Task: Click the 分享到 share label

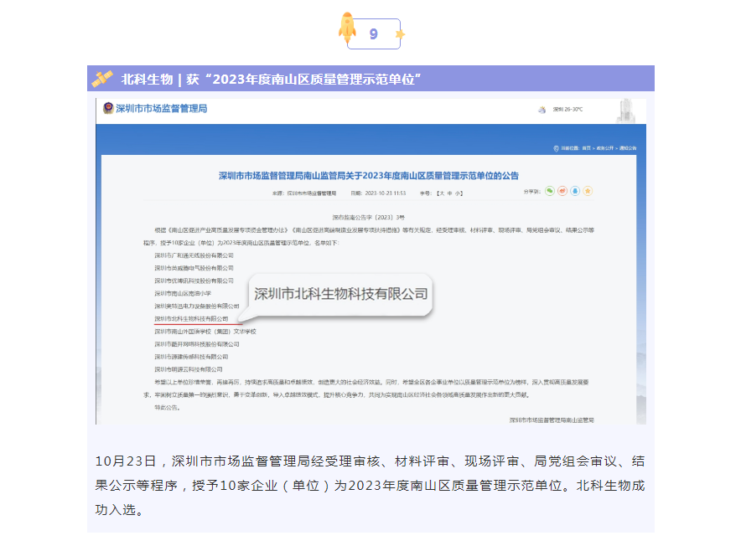Action: point(532,192)
